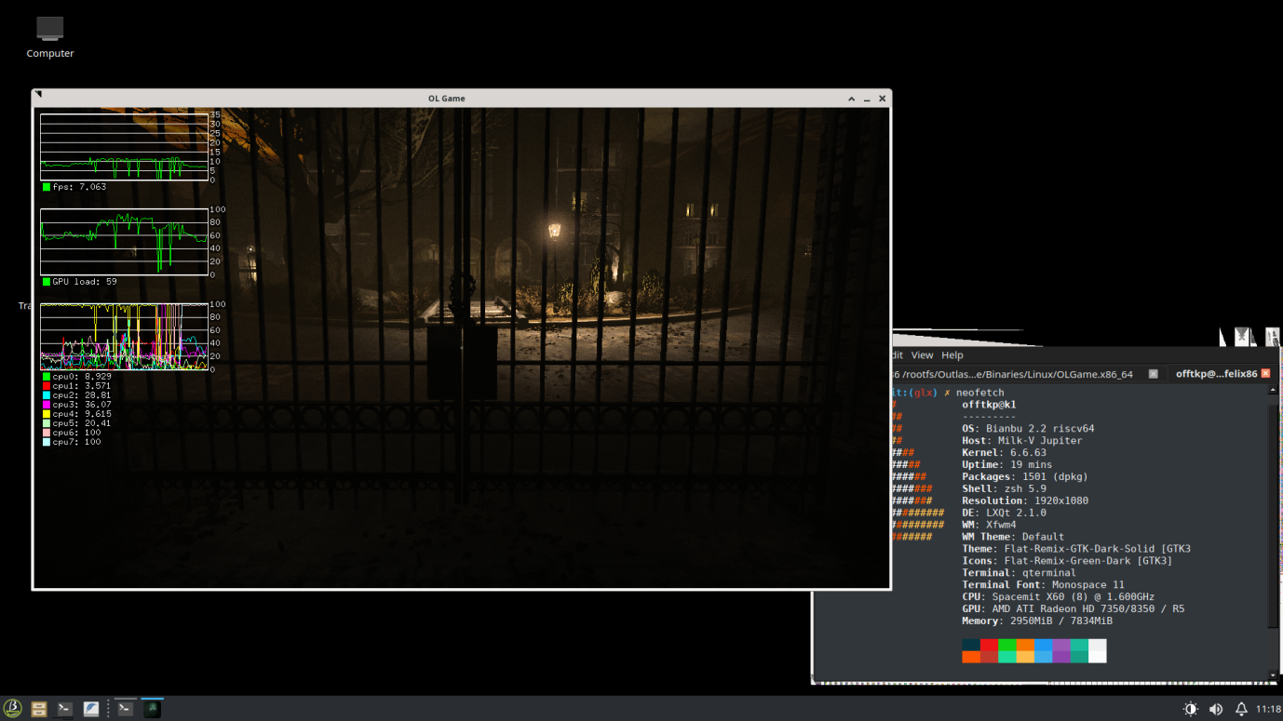Click the cpu2: 28.81 legend entry

point(77,395)
